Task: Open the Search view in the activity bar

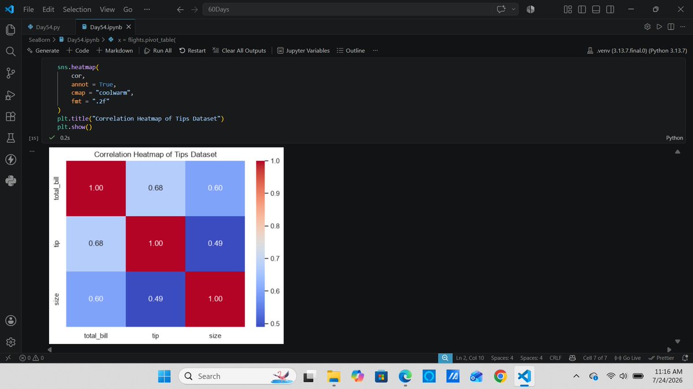Action: pos(10,51)
